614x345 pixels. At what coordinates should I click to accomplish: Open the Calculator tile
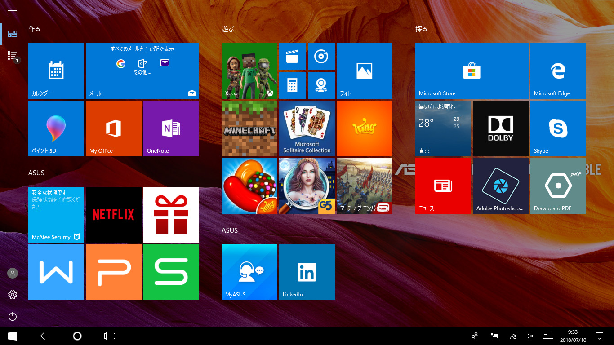(293, 85)
